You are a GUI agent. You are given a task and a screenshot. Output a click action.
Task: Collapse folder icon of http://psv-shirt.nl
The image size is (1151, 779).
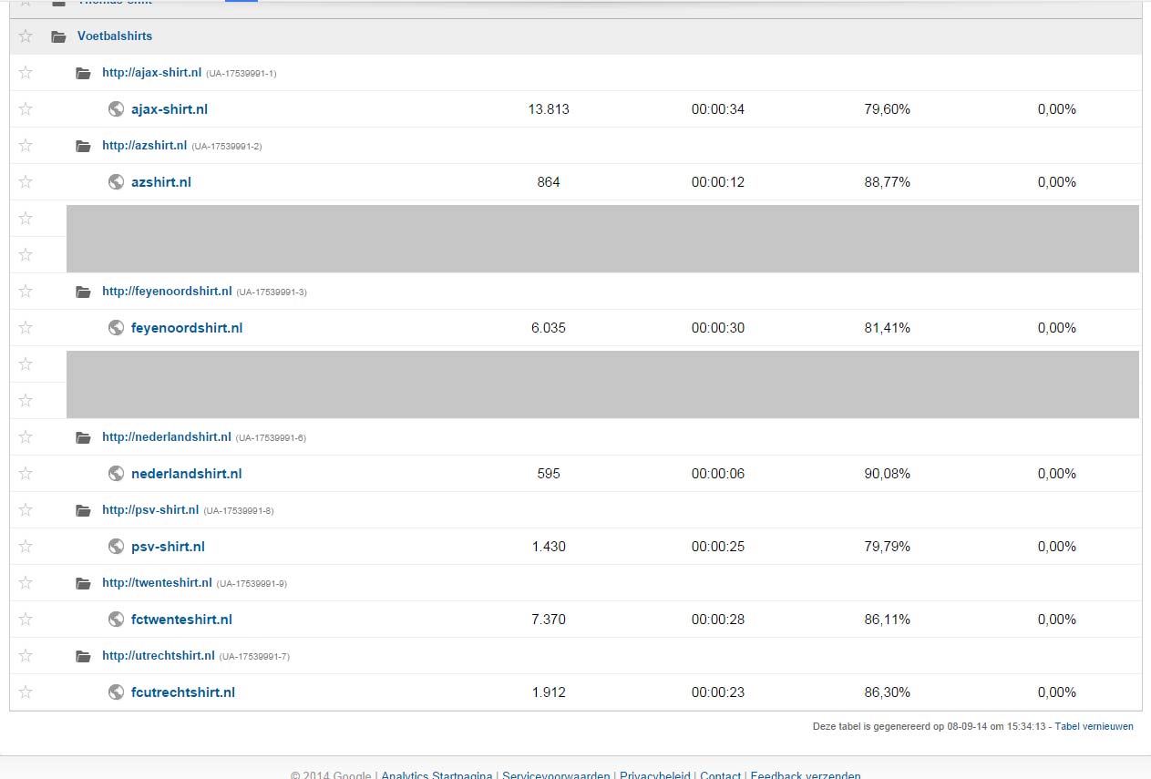click(84, 510)
